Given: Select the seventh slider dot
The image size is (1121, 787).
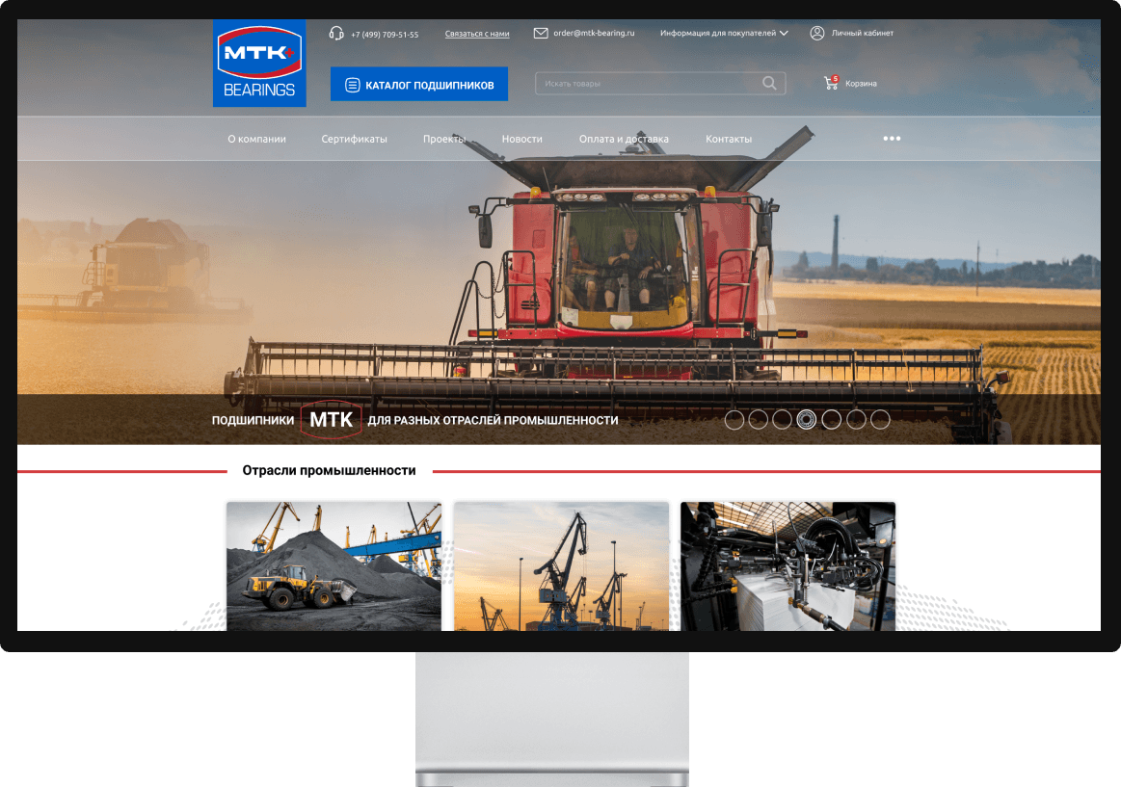Looking at the screenshot, I should click(x=880, y=420).
